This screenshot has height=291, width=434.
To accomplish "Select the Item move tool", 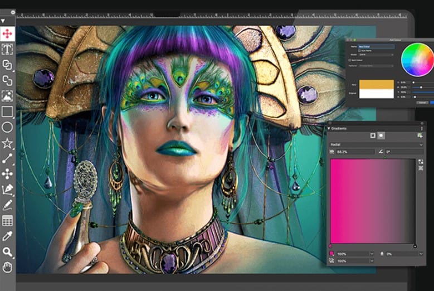I will (x=7, y=34).
